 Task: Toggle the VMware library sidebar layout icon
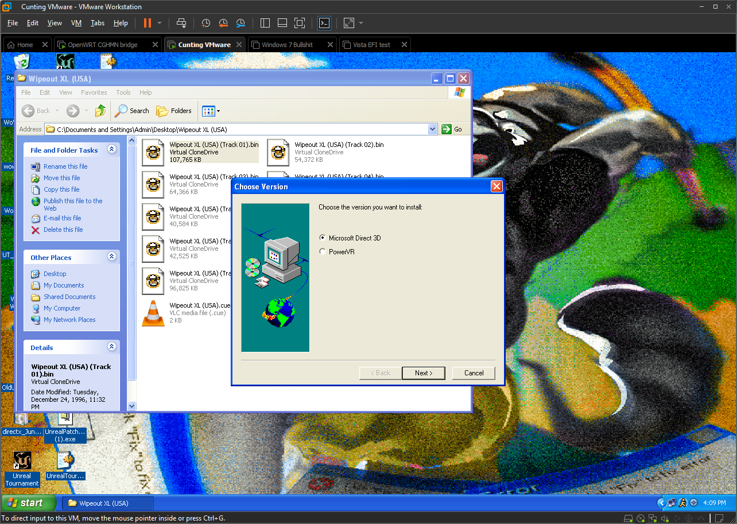pos(265,23)
